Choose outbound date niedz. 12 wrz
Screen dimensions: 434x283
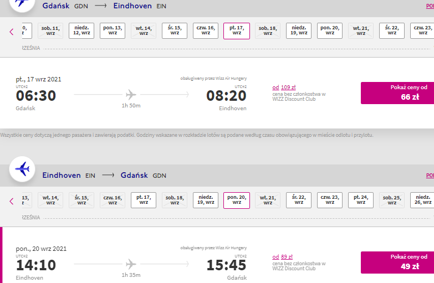[x=81, y=30]
